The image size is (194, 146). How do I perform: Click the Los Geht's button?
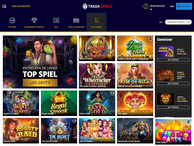[x=40, y=83]
